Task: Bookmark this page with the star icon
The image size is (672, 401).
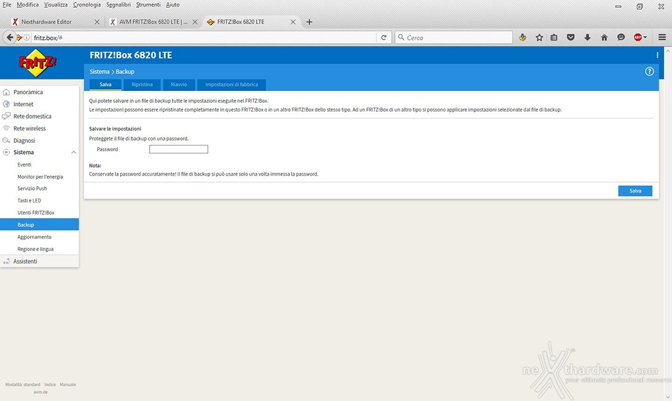Action: click(x=539, y=37)
